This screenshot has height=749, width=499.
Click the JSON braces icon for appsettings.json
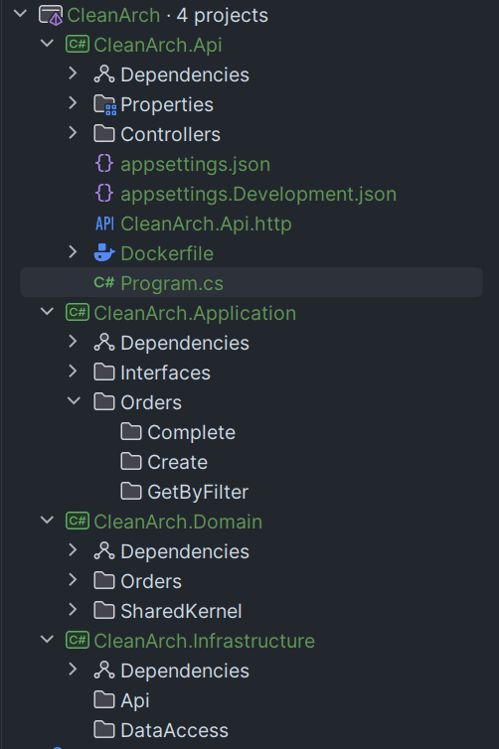[104, 164]
